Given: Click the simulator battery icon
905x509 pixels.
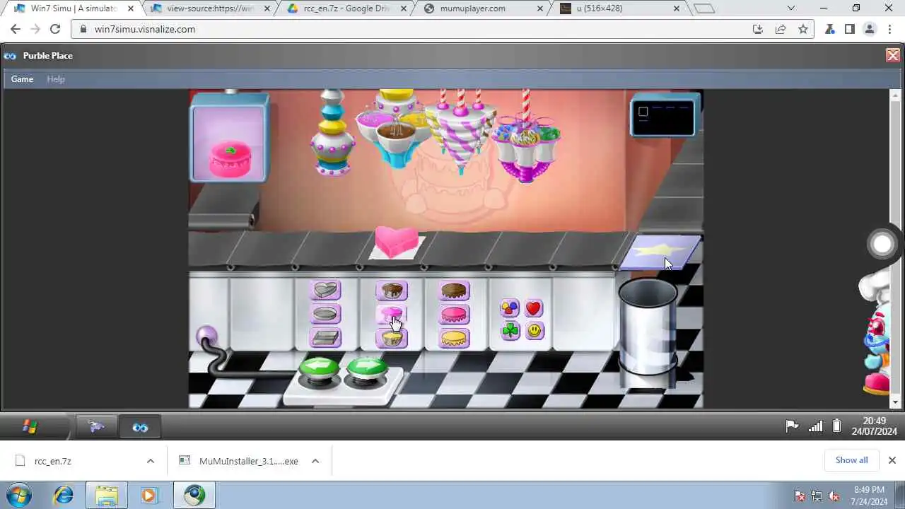Looking at the screenshot, I should coord(836,426).
